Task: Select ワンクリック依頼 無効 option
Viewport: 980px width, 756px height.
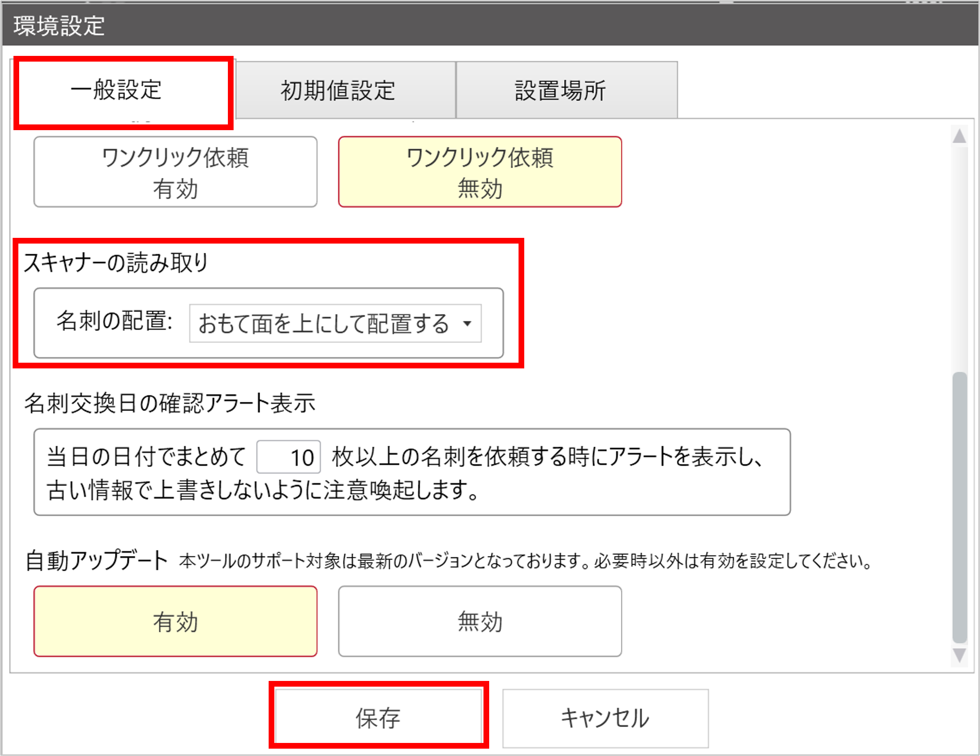Action: (x=480, y=172)
